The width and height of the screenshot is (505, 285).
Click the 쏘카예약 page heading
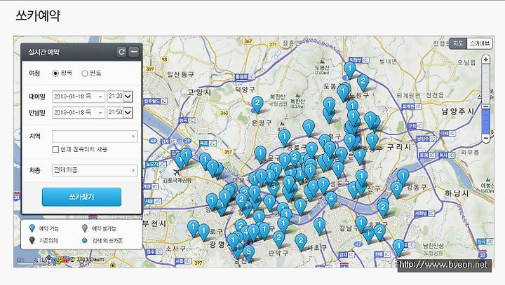[38, 16]
